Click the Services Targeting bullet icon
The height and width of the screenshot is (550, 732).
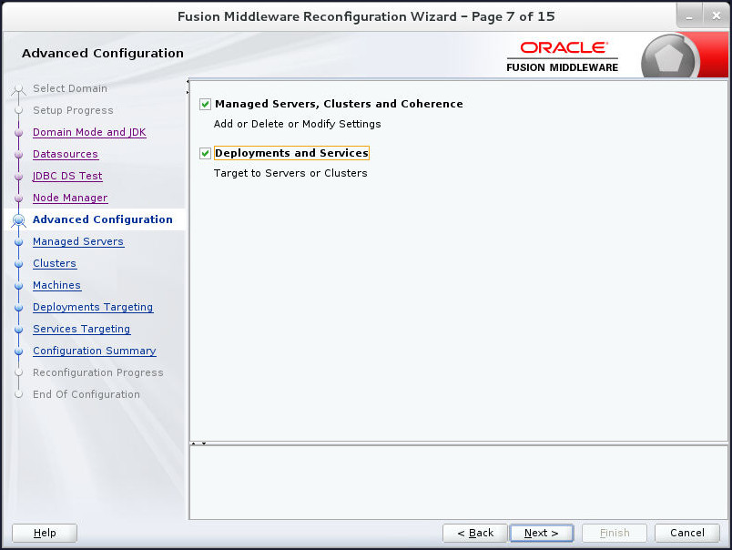[19, 330]
